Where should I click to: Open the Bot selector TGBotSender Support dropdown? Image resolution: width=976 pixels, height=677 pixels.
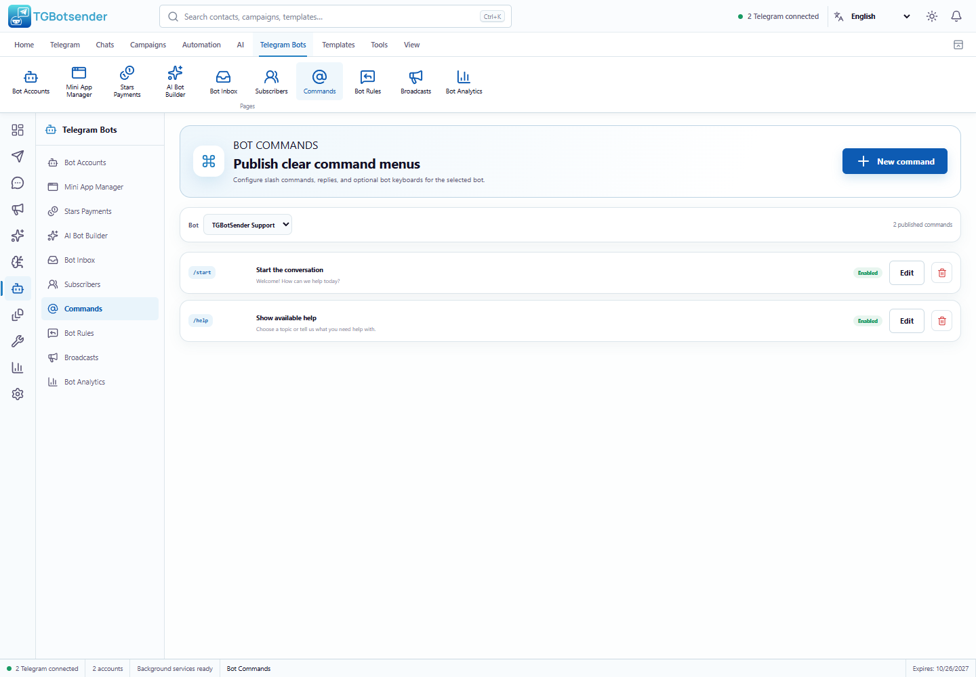tap(248, 225)
